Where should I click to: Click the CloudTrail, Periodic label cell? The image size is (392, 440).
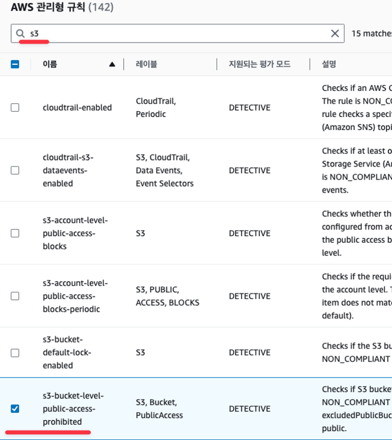click(x=156, y=107)
